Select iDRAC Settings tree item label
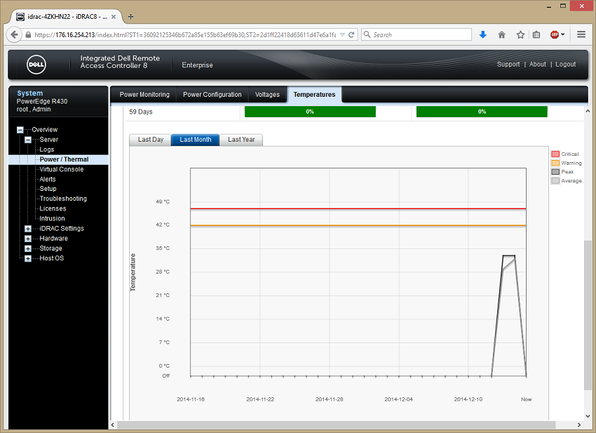The image size is (596, 433). click(x=62, y=228)
